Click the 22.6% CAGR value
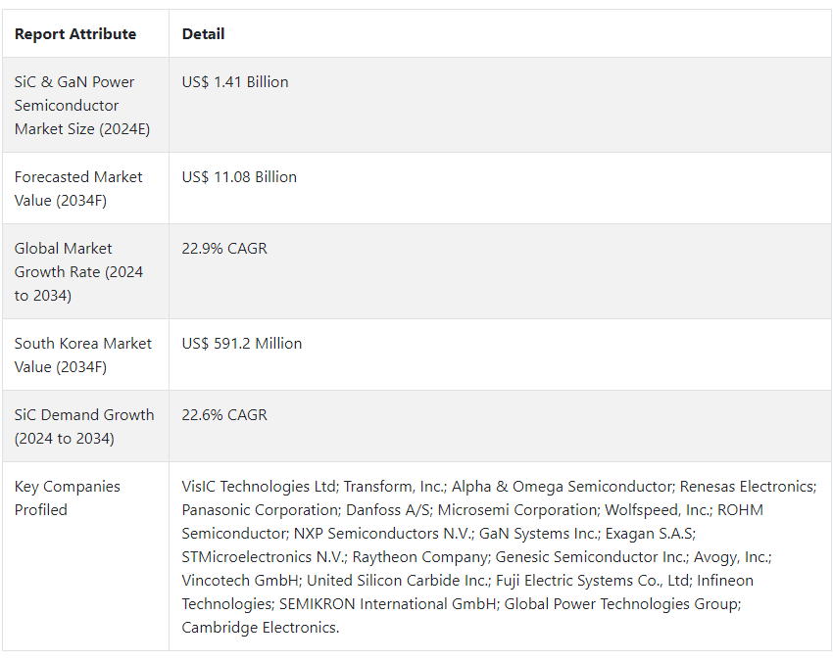833x662 pixels. point(224,414)
